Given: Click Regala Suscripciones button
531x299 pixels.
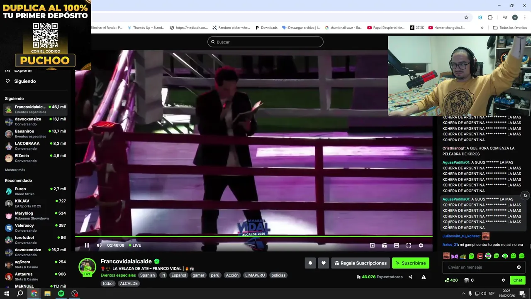Looking at the screenshot, I should 360,263.
